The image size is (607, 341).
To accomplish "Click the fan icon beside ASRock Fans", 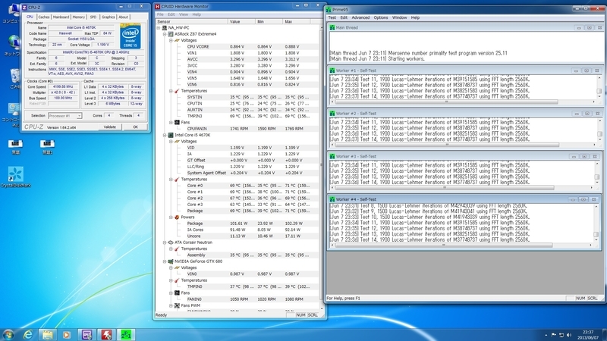I will point(177,123).
